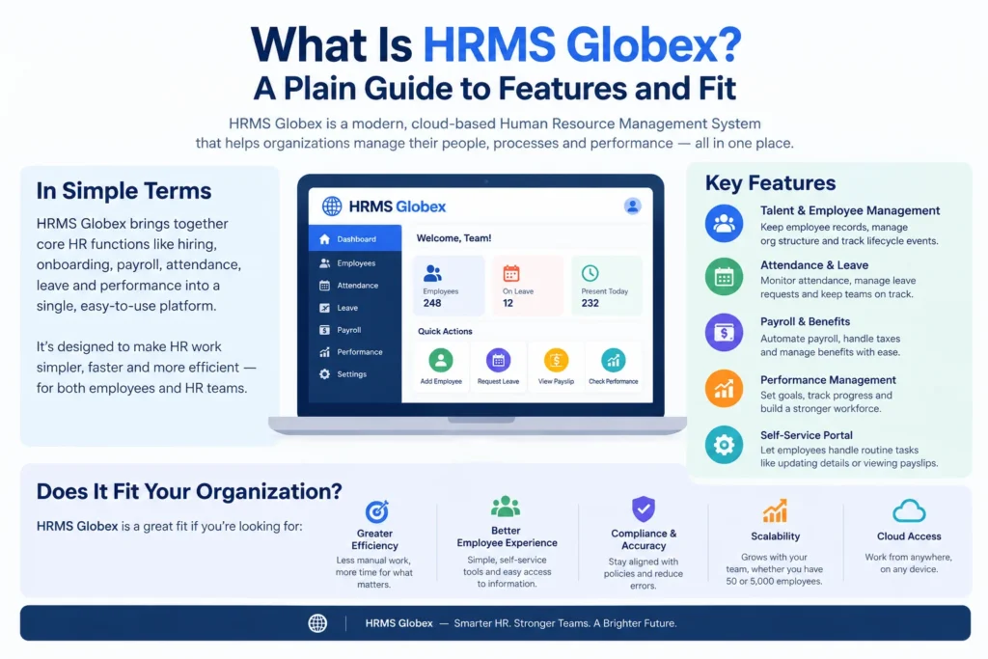The width and height of the screenshot is (988, 659).
Task: Click the Attendance & Leave calendar icon
Action: tap(724, 277)
